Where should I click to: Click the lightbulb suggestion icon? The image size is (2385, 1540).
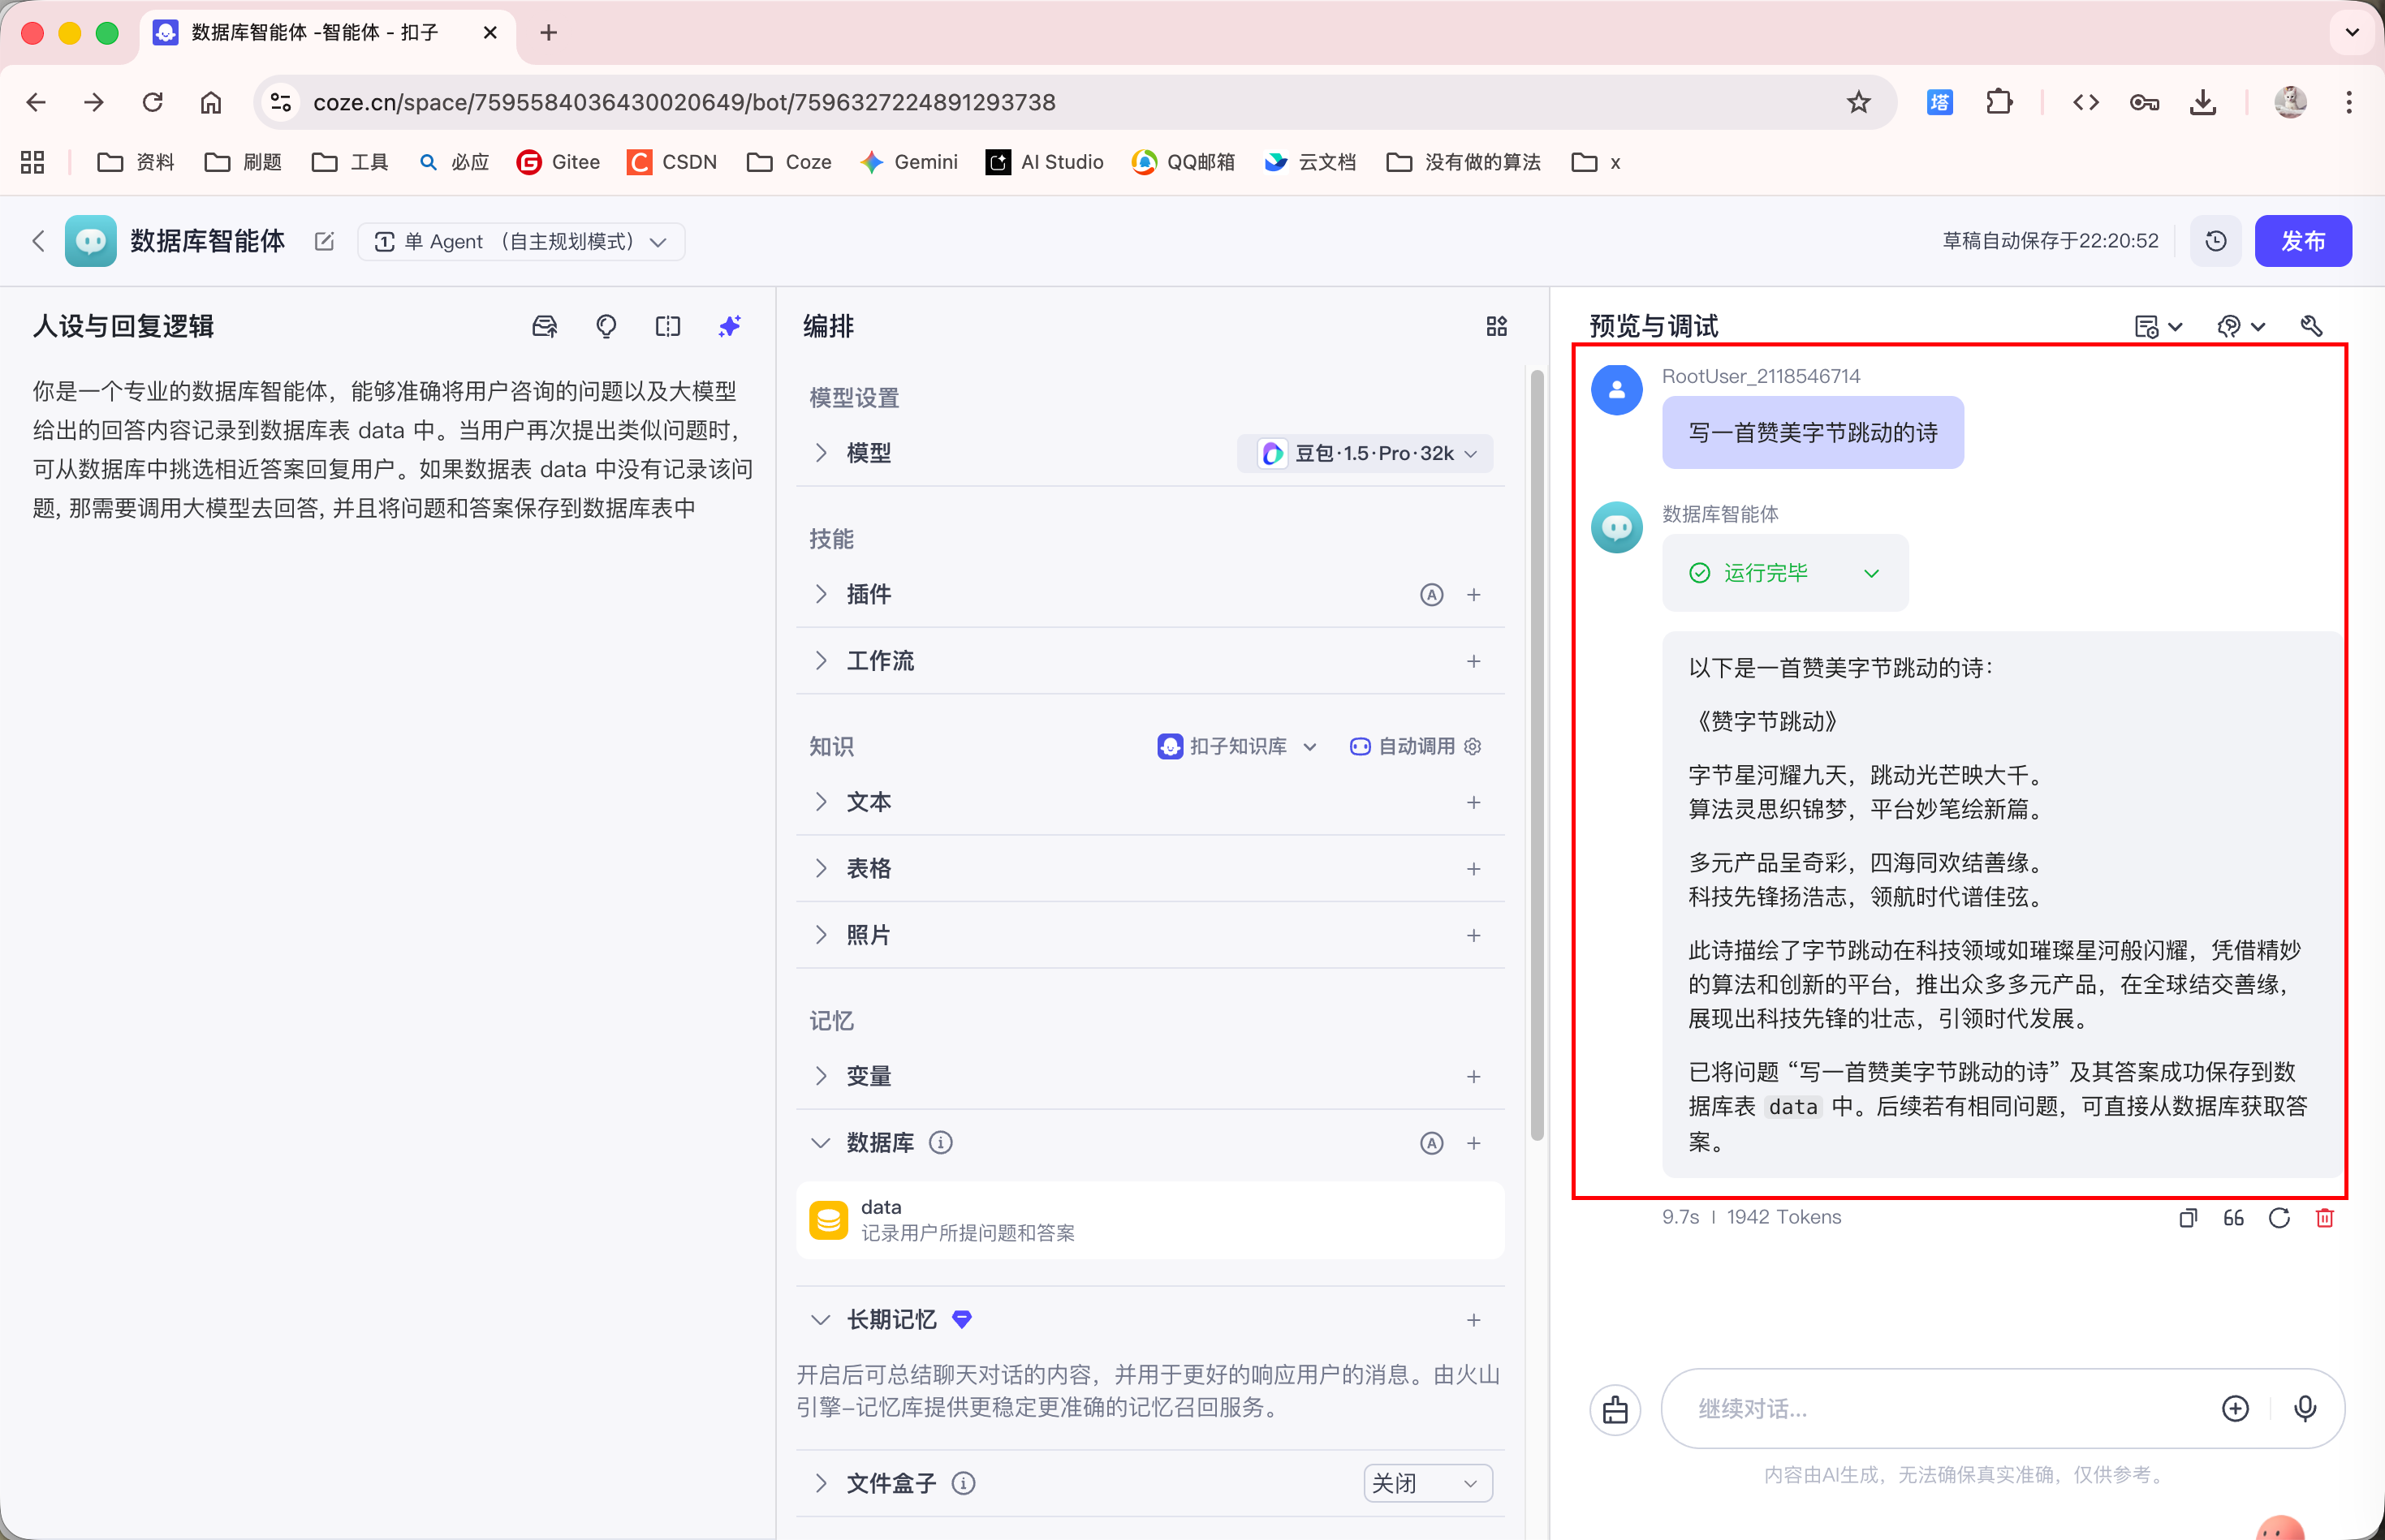click(606, 326)
